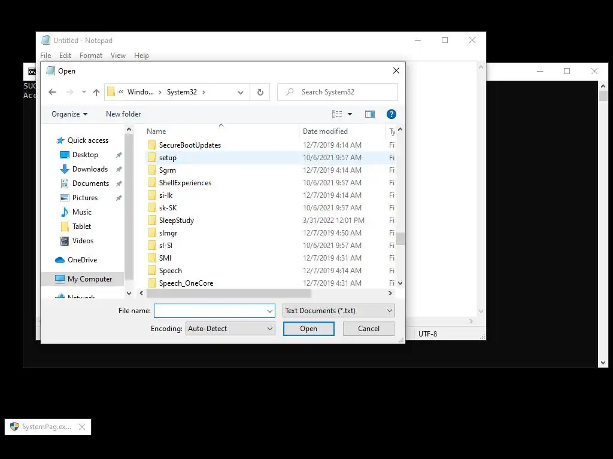Click the Cancel button
The image size is (613, 459).
(x=369, y=329)
